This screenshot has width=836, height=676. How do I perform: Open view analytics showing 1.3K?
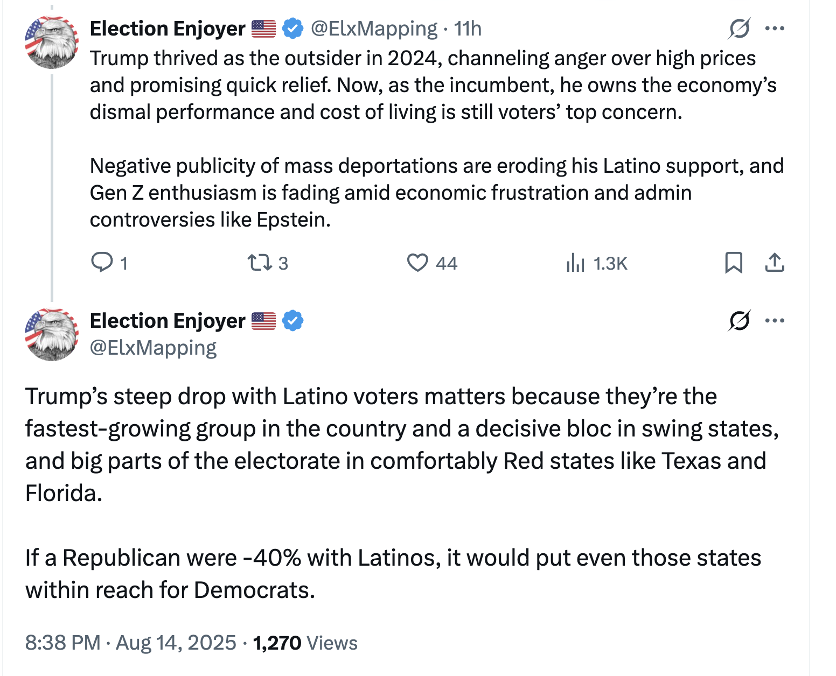tap(575, 263)
